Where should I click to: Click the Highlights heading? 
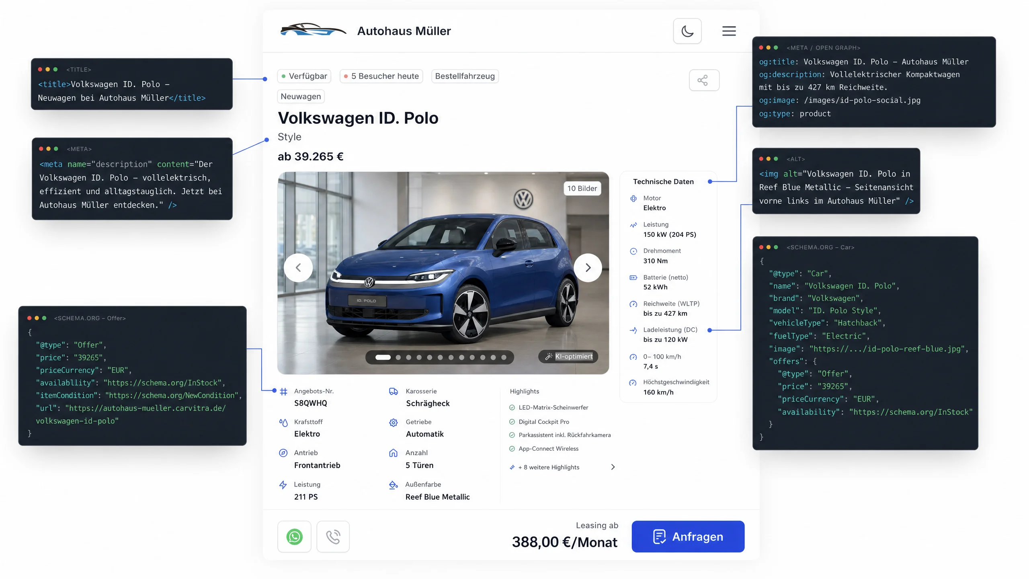tap(524, 392)
